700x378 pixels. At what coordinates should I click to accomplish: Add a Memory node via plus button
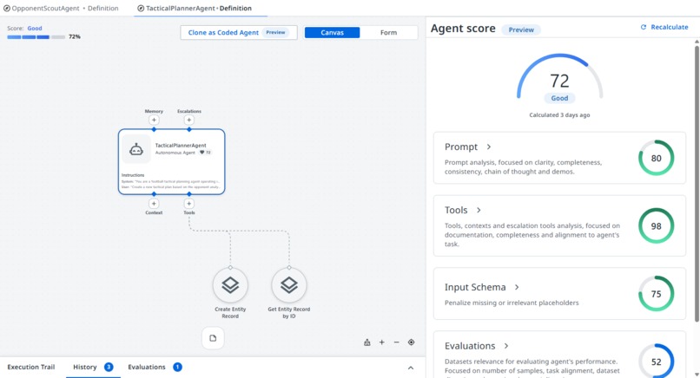[154, 120]
